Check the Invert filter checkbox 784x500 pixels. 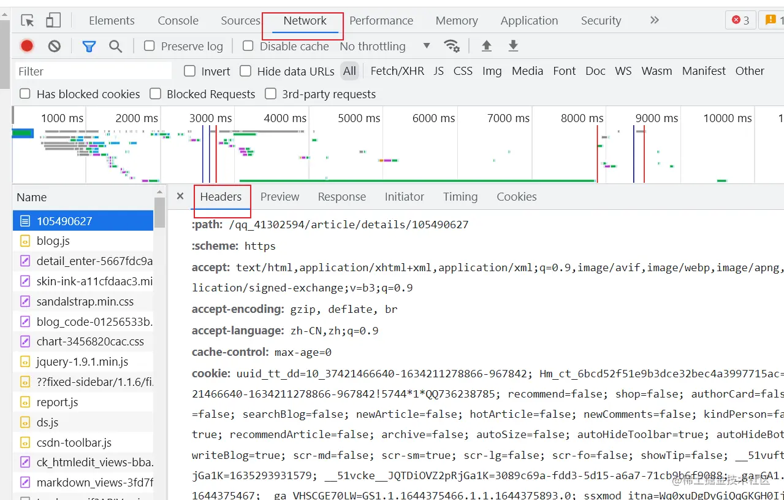[x=190, y=71]
